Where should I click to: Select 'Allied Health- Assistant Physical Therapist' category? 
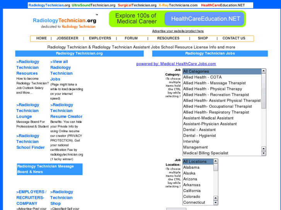coord(222,101)
